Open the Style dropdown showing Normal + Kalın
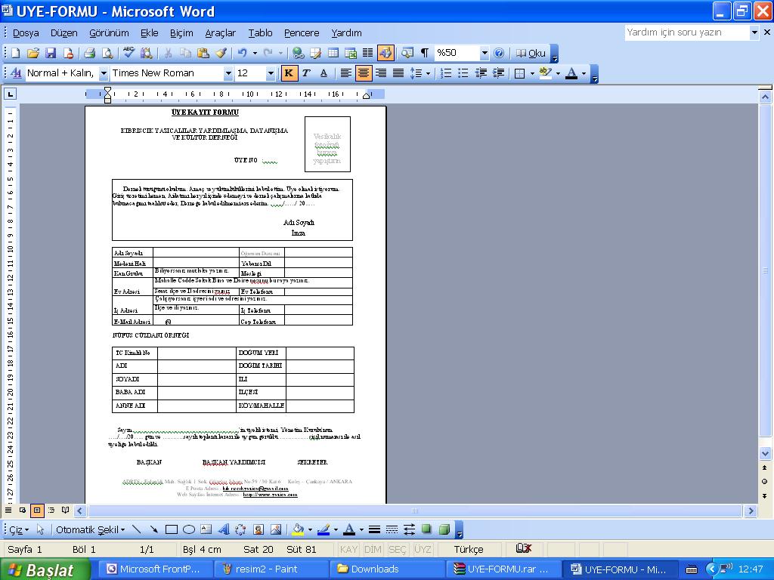Image resolution: width=774 pixels, height=580 pixels. tap(104, 73)
